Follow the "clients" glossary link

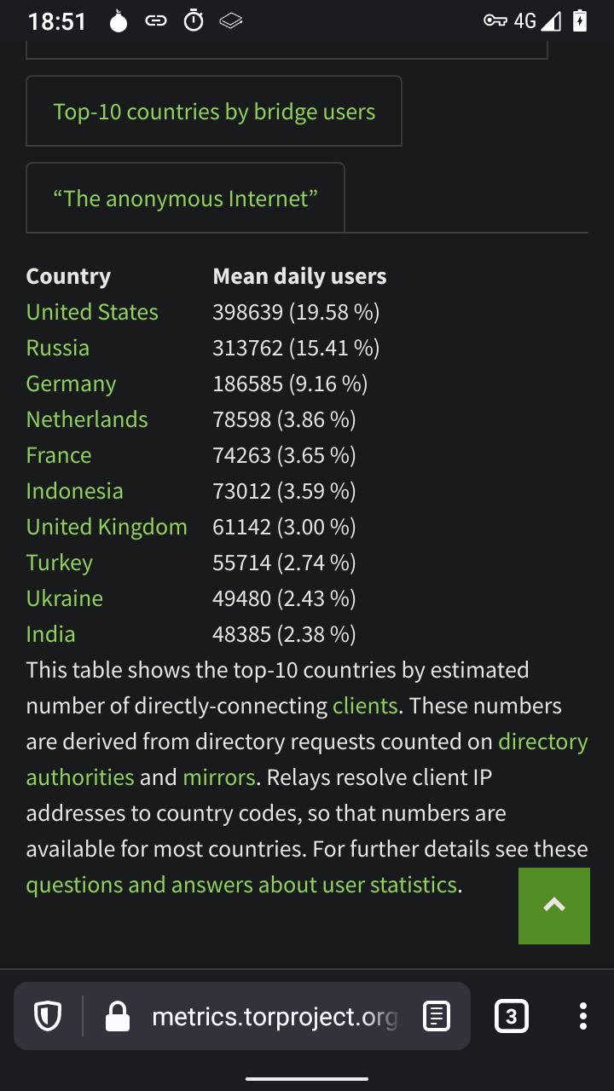[365, 706]
